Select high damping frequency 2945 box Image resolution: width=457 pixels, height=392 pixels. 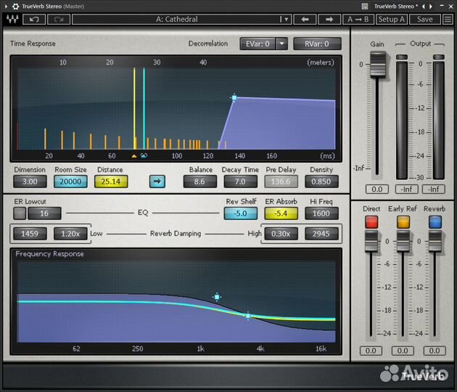(x=321, y=234)
